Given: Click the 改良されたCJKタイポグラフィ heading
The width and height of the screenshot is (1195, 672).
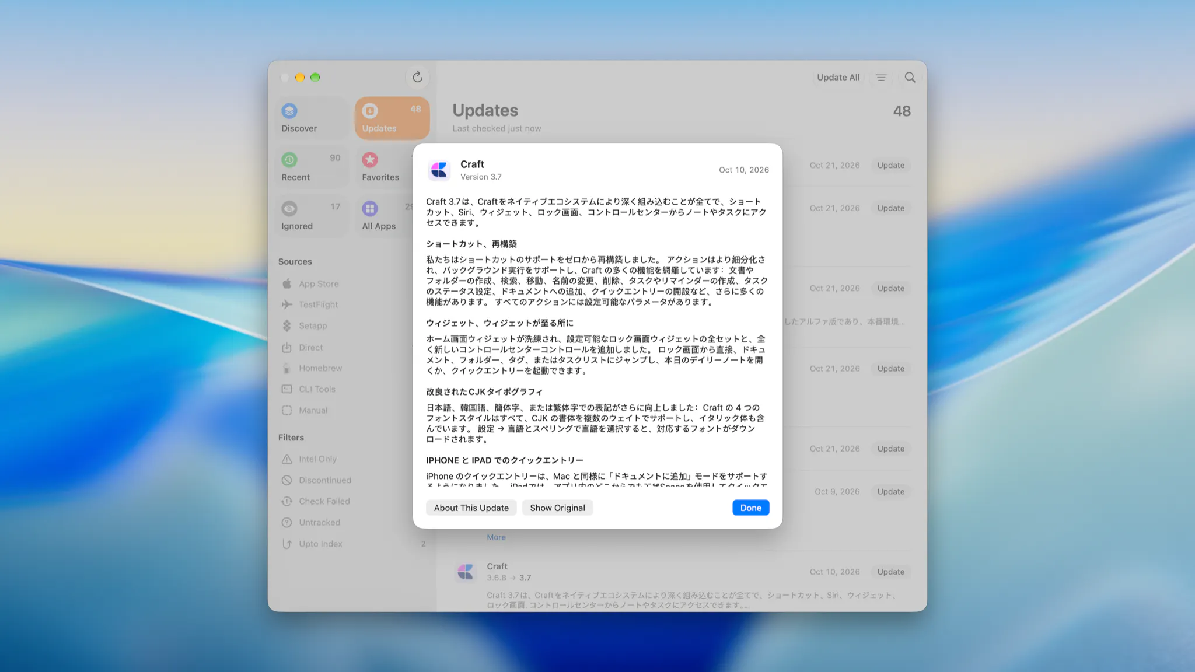Looking at the screenshot, I should coord(484,391).
